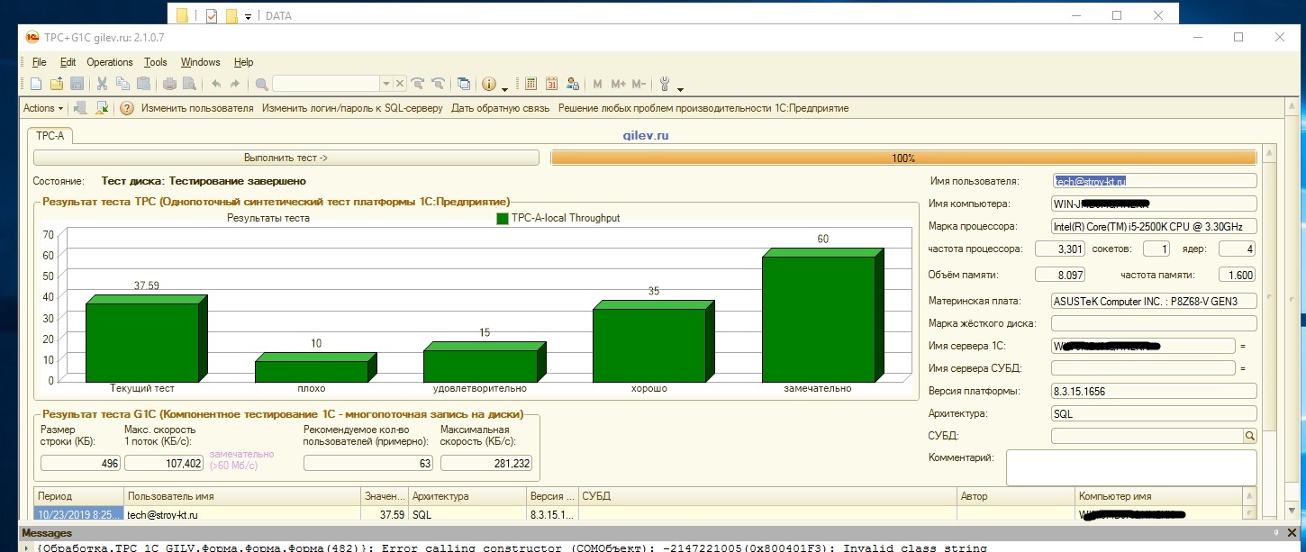Screen dimensions: 1306x552
Task: Click the Имя сервера СУБД field
Action: click(x=1143, y=368)
